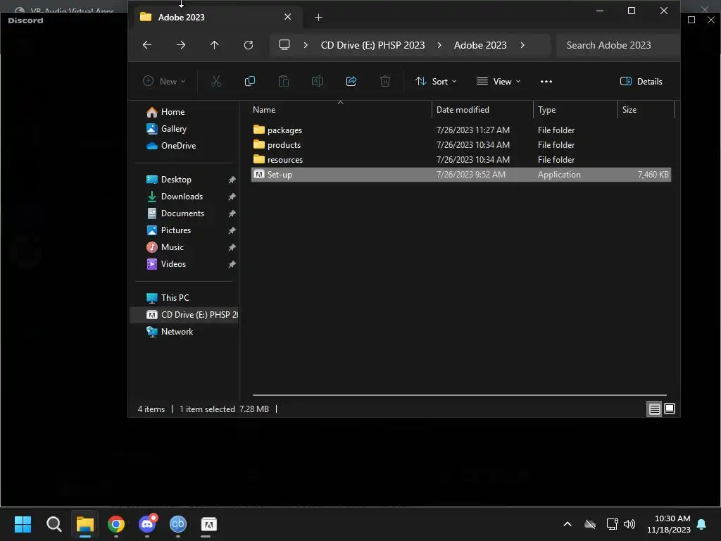
Task: Select the resources folder
Action: [460, 160]
